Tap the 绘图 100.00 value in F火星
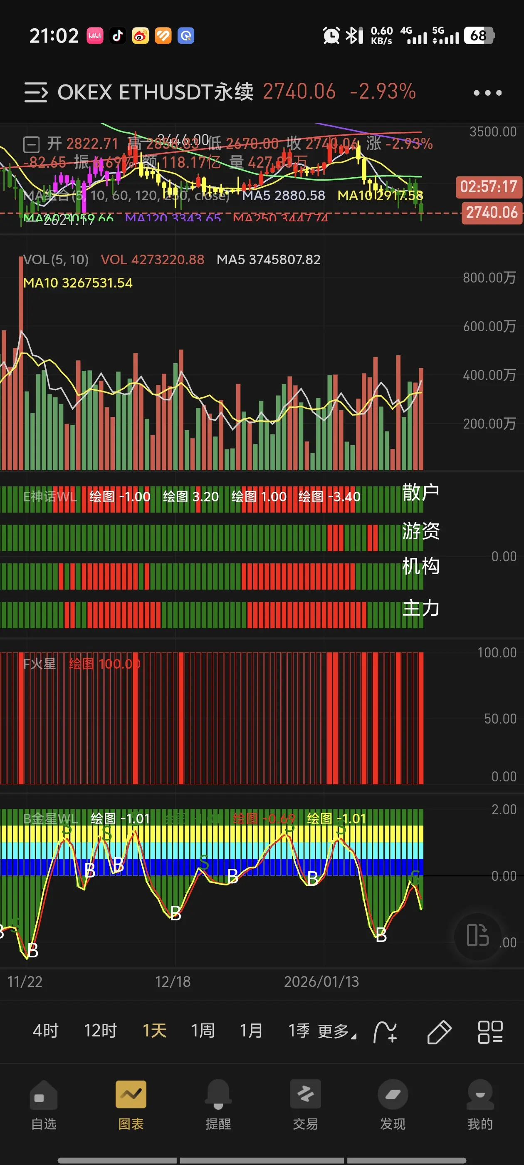524x1165 pixels. tap(104, 664)
